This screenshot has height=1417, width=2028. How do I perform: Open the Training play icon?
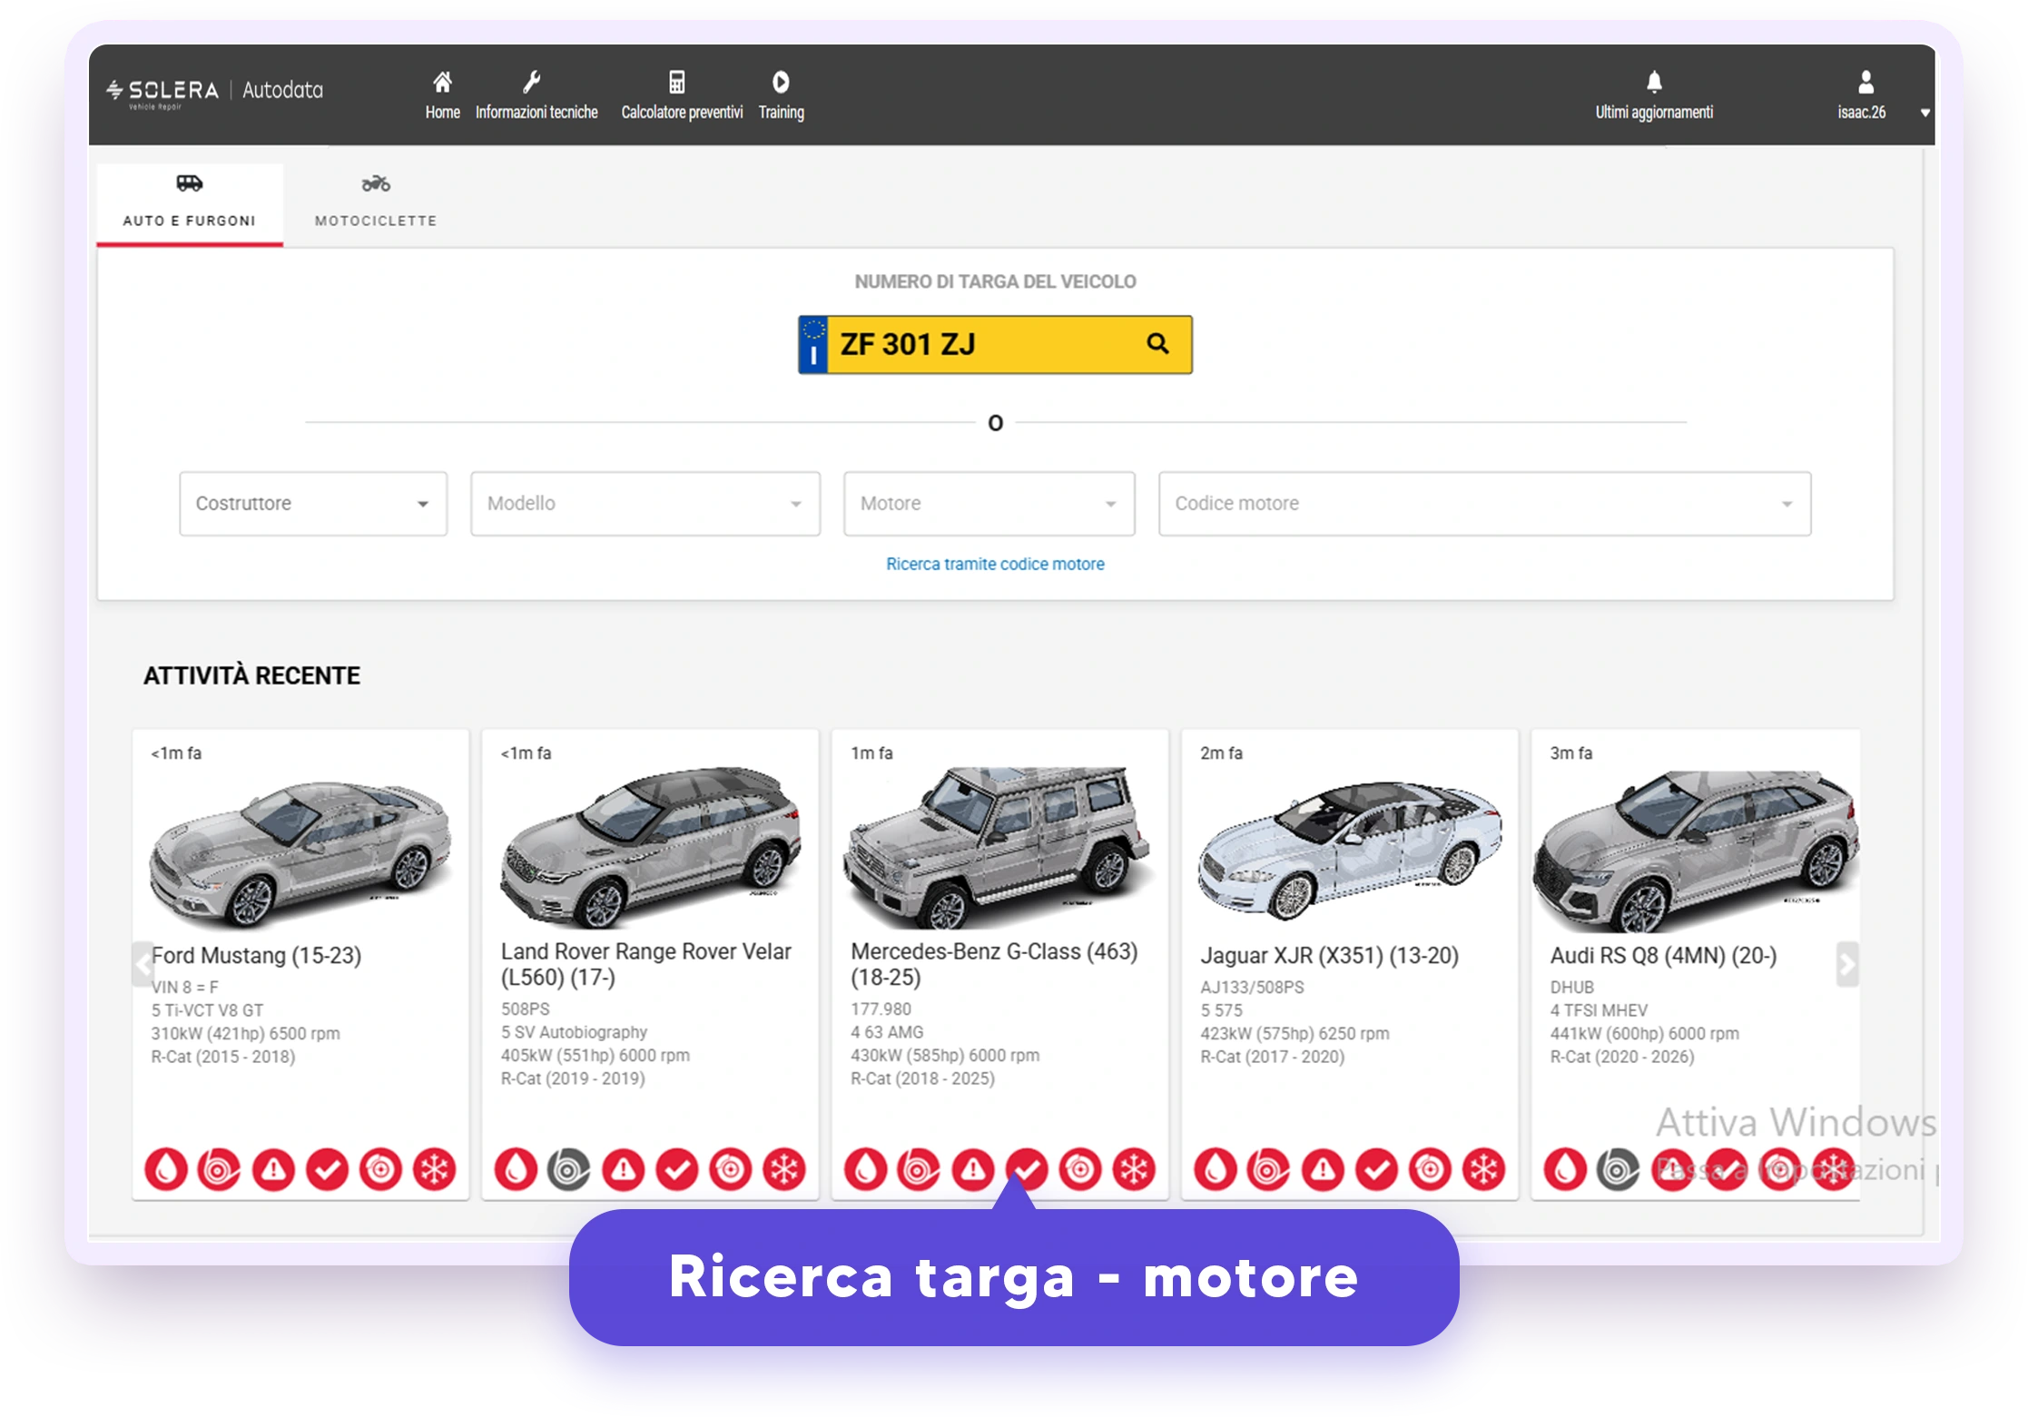point(781,83)
